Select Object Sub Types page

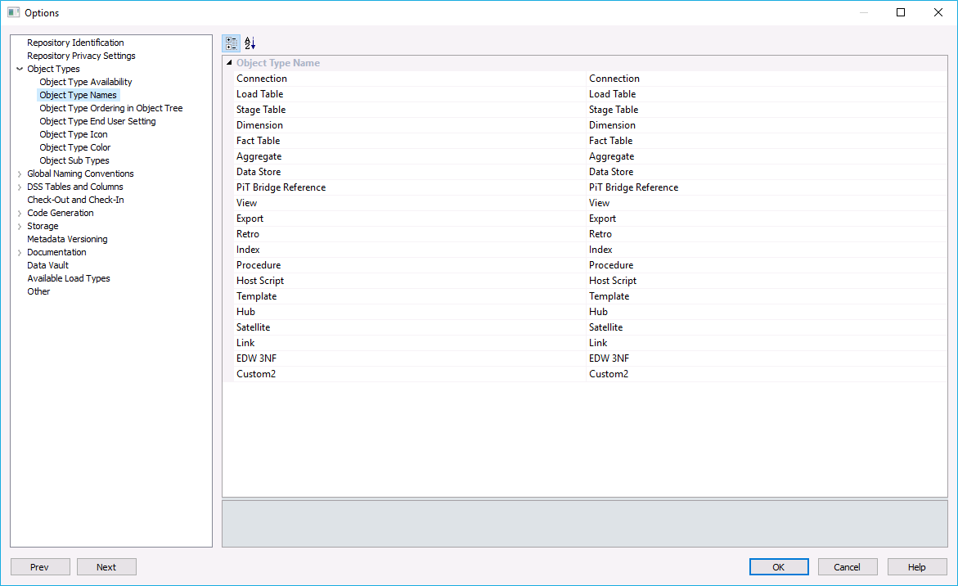[x=74, y=160]
